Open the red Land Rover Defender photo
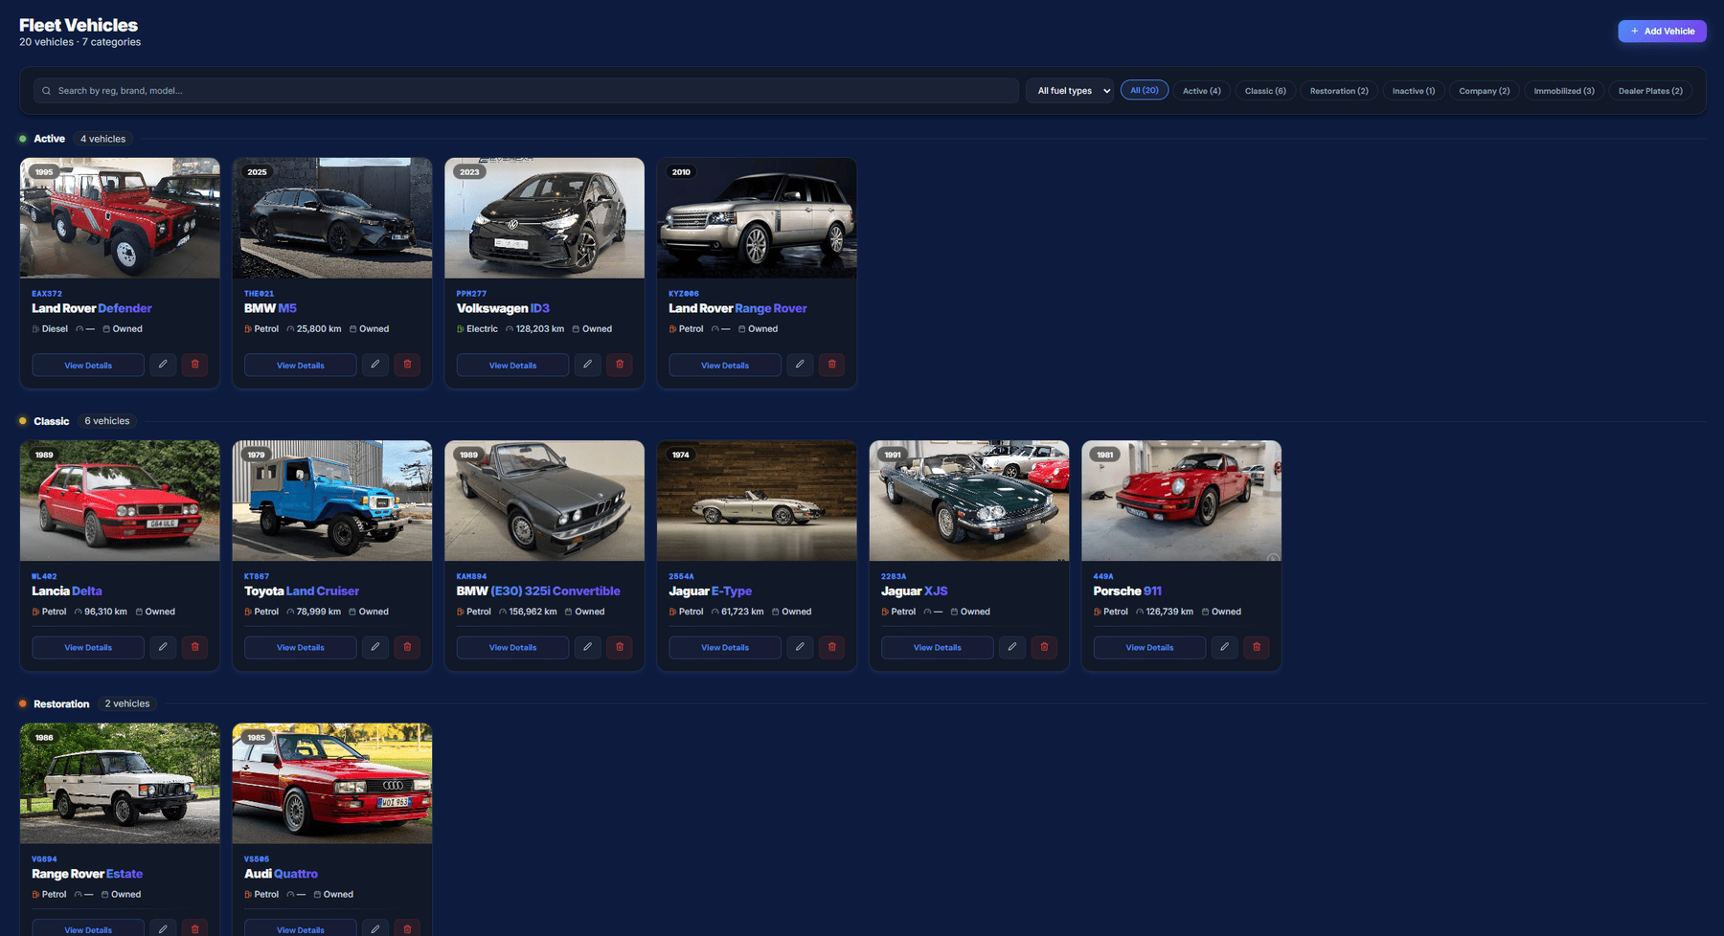This screenshot has width=1724, height=936. click(x=120, y=218)
